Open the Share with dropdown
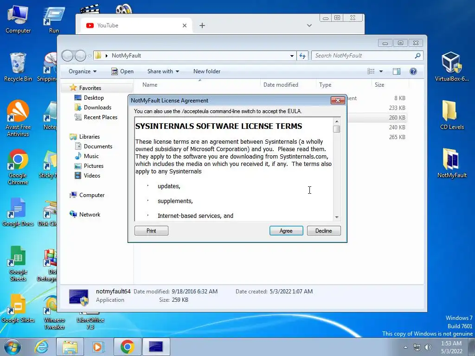This screenshot has height=356, width=475. pyautogui.click(x=163, y=71)
